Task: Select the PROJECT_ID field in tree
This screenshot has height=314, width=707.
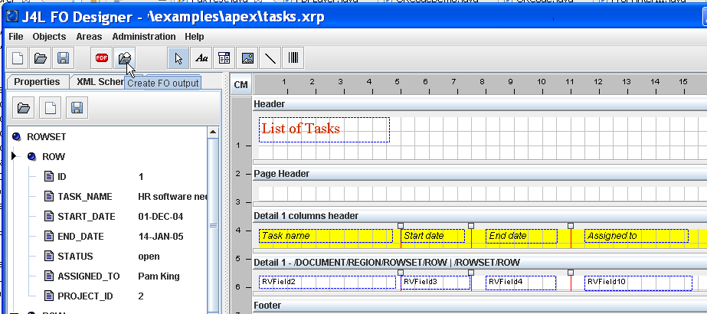Action: point(85,296)
